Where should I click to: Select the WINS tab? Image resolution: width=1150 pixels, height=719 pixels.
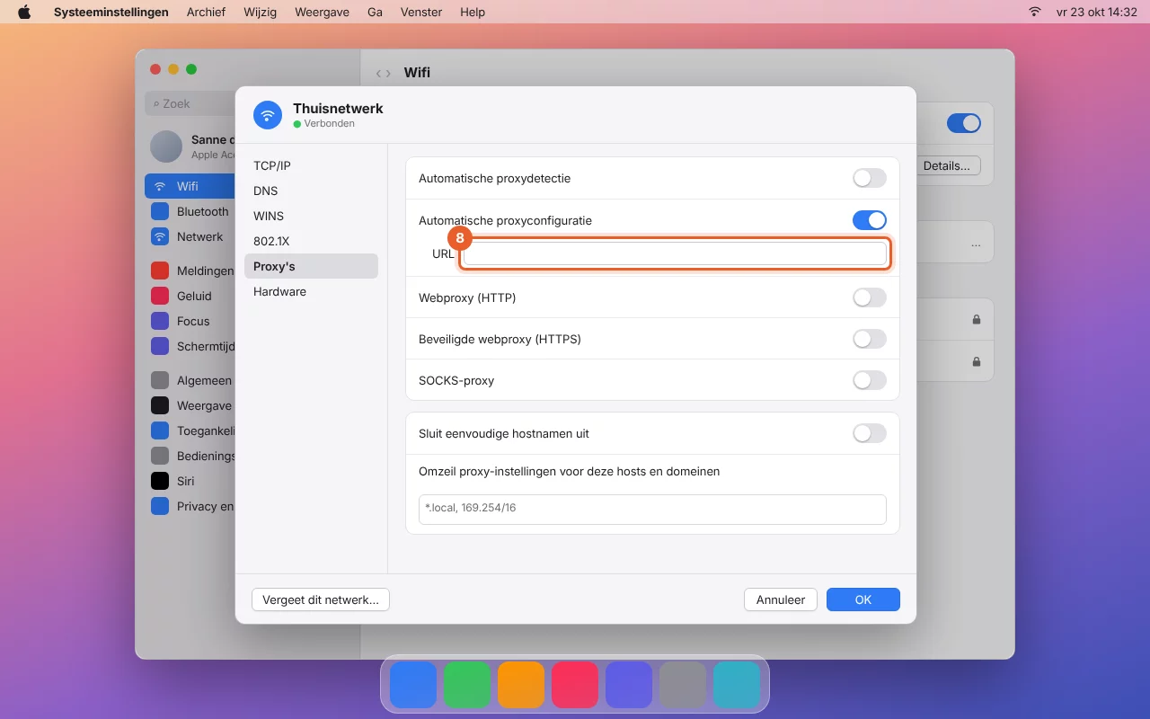(x=311, y=216)
